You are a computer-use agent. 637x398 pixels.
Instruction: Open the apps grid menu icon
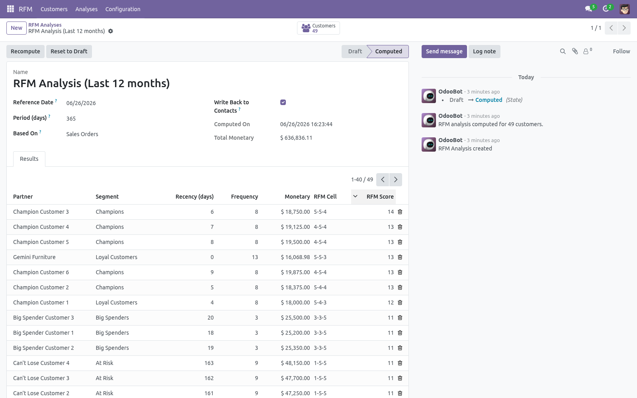[x=11, y=9]
